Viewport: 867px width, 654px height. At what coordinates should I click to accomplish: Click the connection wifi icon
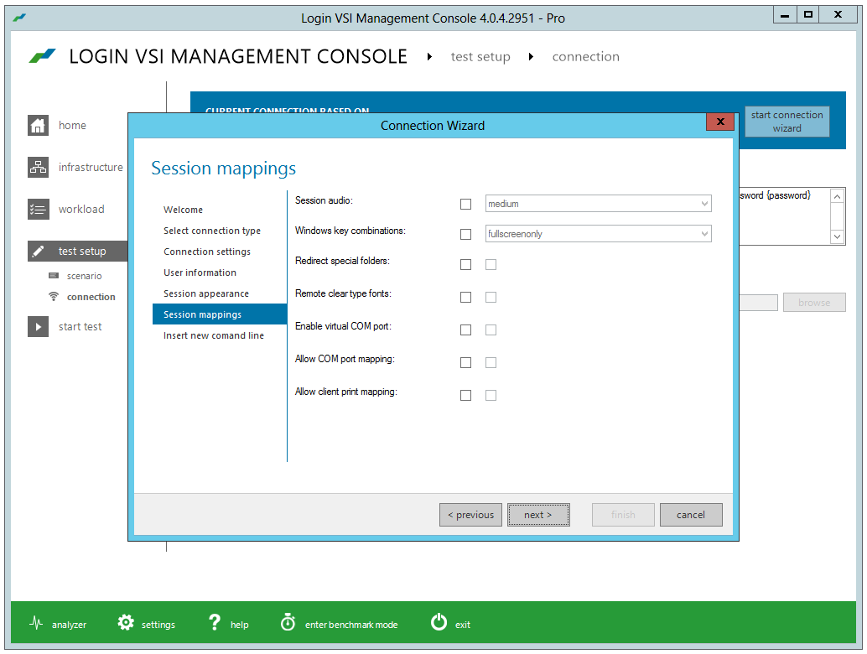coord(54,296)
